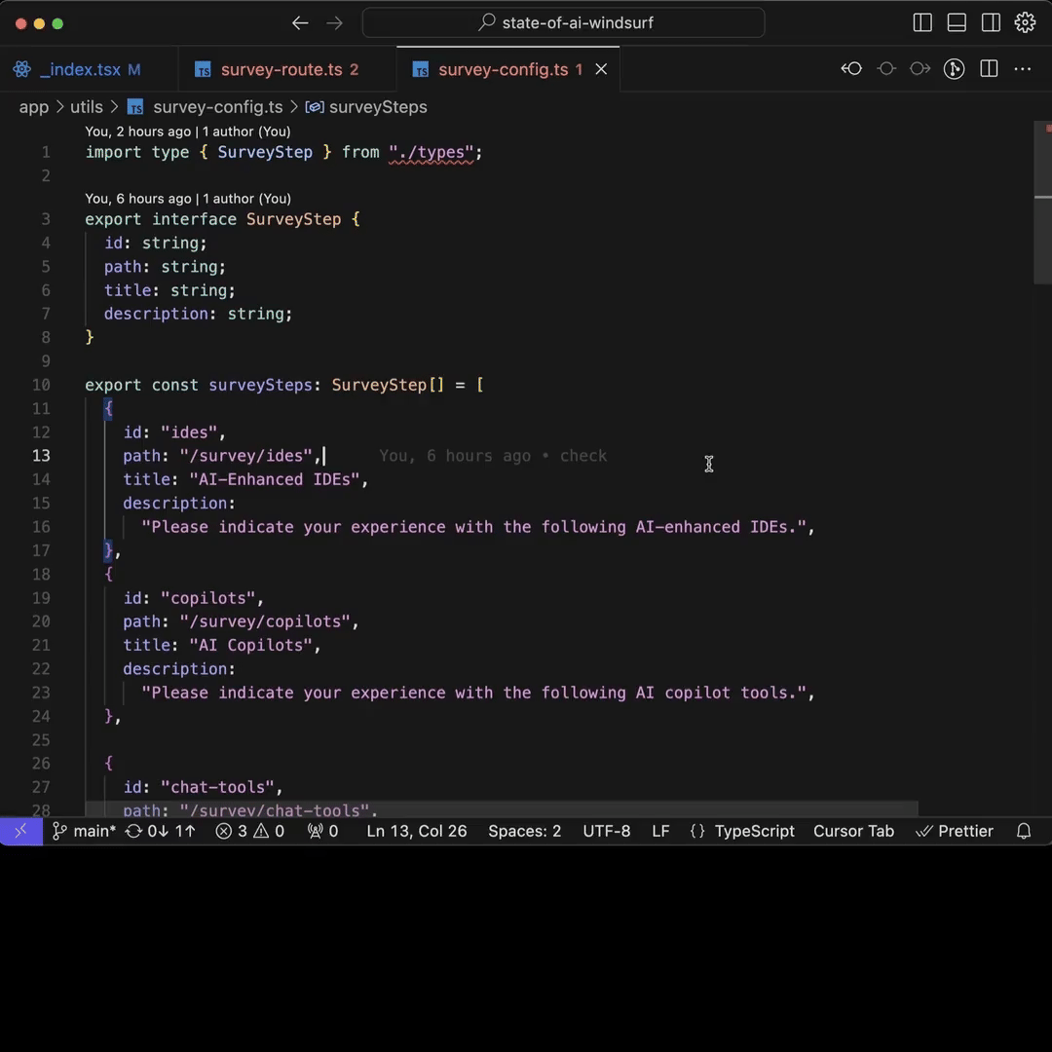Close the survey-config.ts tab
Image resolution: width=1052 pixels, height=1052 pixels.
[601, 69]
